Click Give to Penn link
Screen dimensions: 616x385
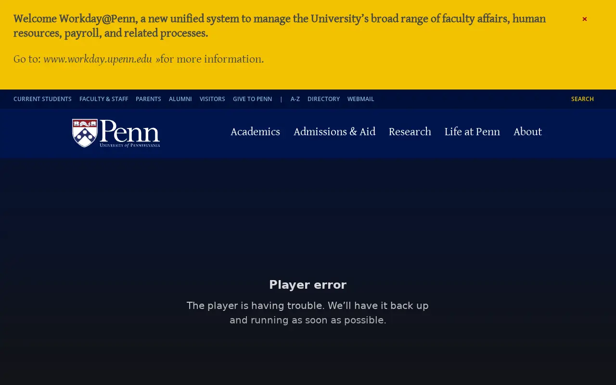(252, 99)
